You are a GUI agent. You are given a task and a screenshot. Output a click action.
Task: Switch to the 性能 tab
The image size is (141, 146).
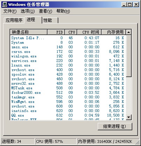(50, 20)
